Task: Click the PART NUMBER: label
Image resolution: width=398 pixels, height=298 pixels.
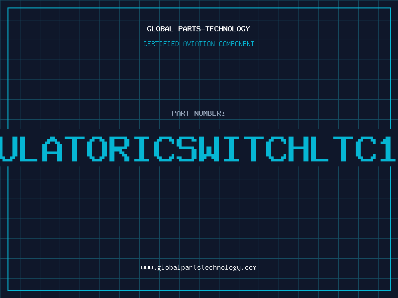Action: pos(198,113)
